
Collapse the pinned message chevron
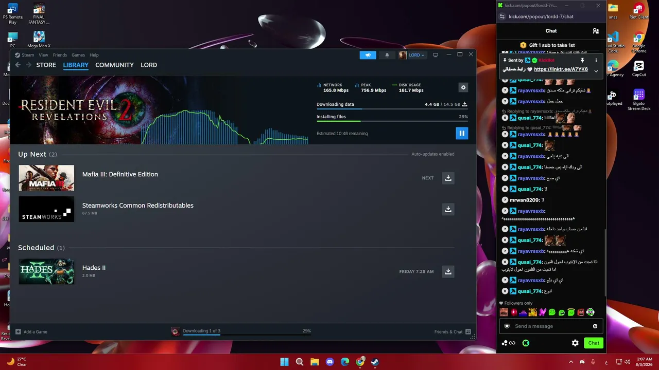click(x=596, y=71)
